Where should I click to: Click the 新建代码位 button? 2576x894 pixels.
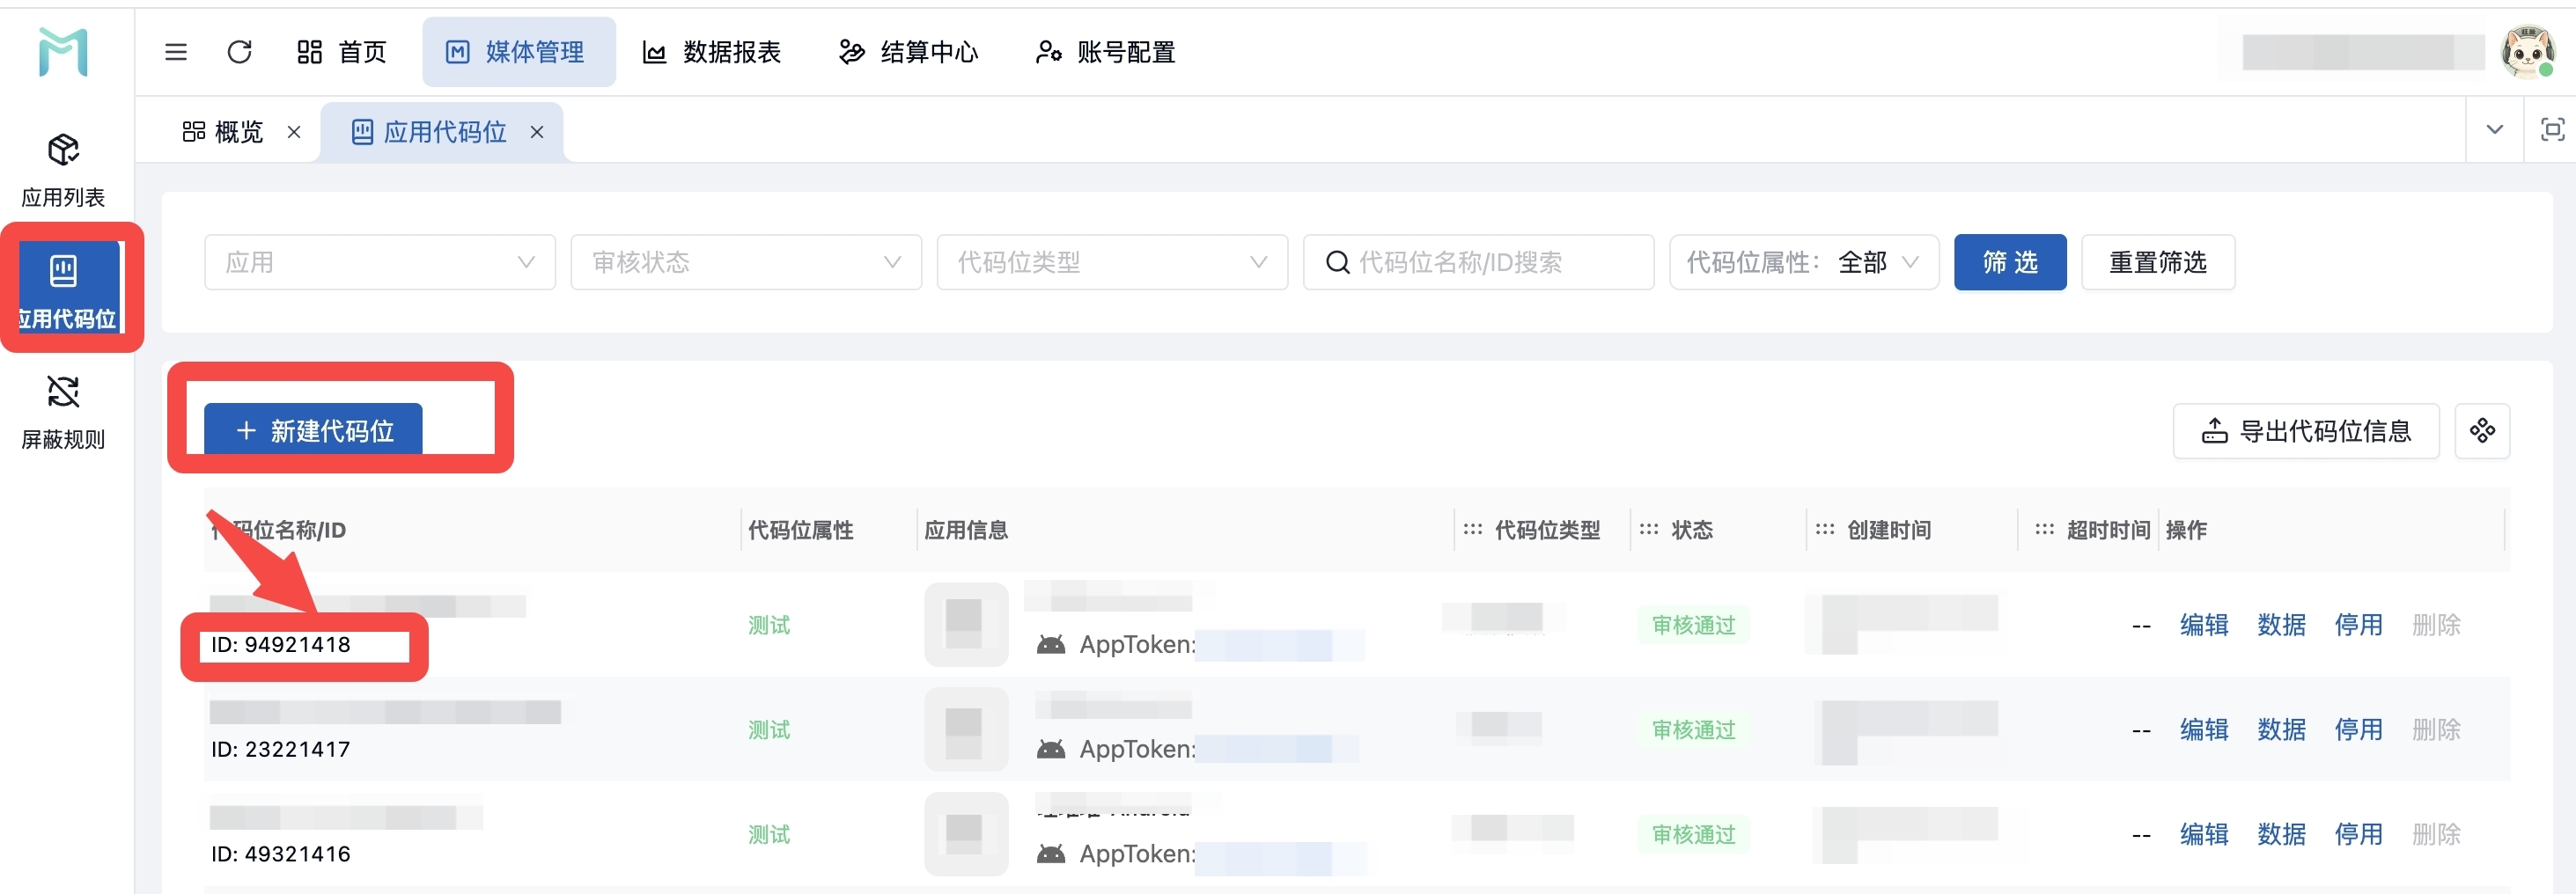pos(313,430)
